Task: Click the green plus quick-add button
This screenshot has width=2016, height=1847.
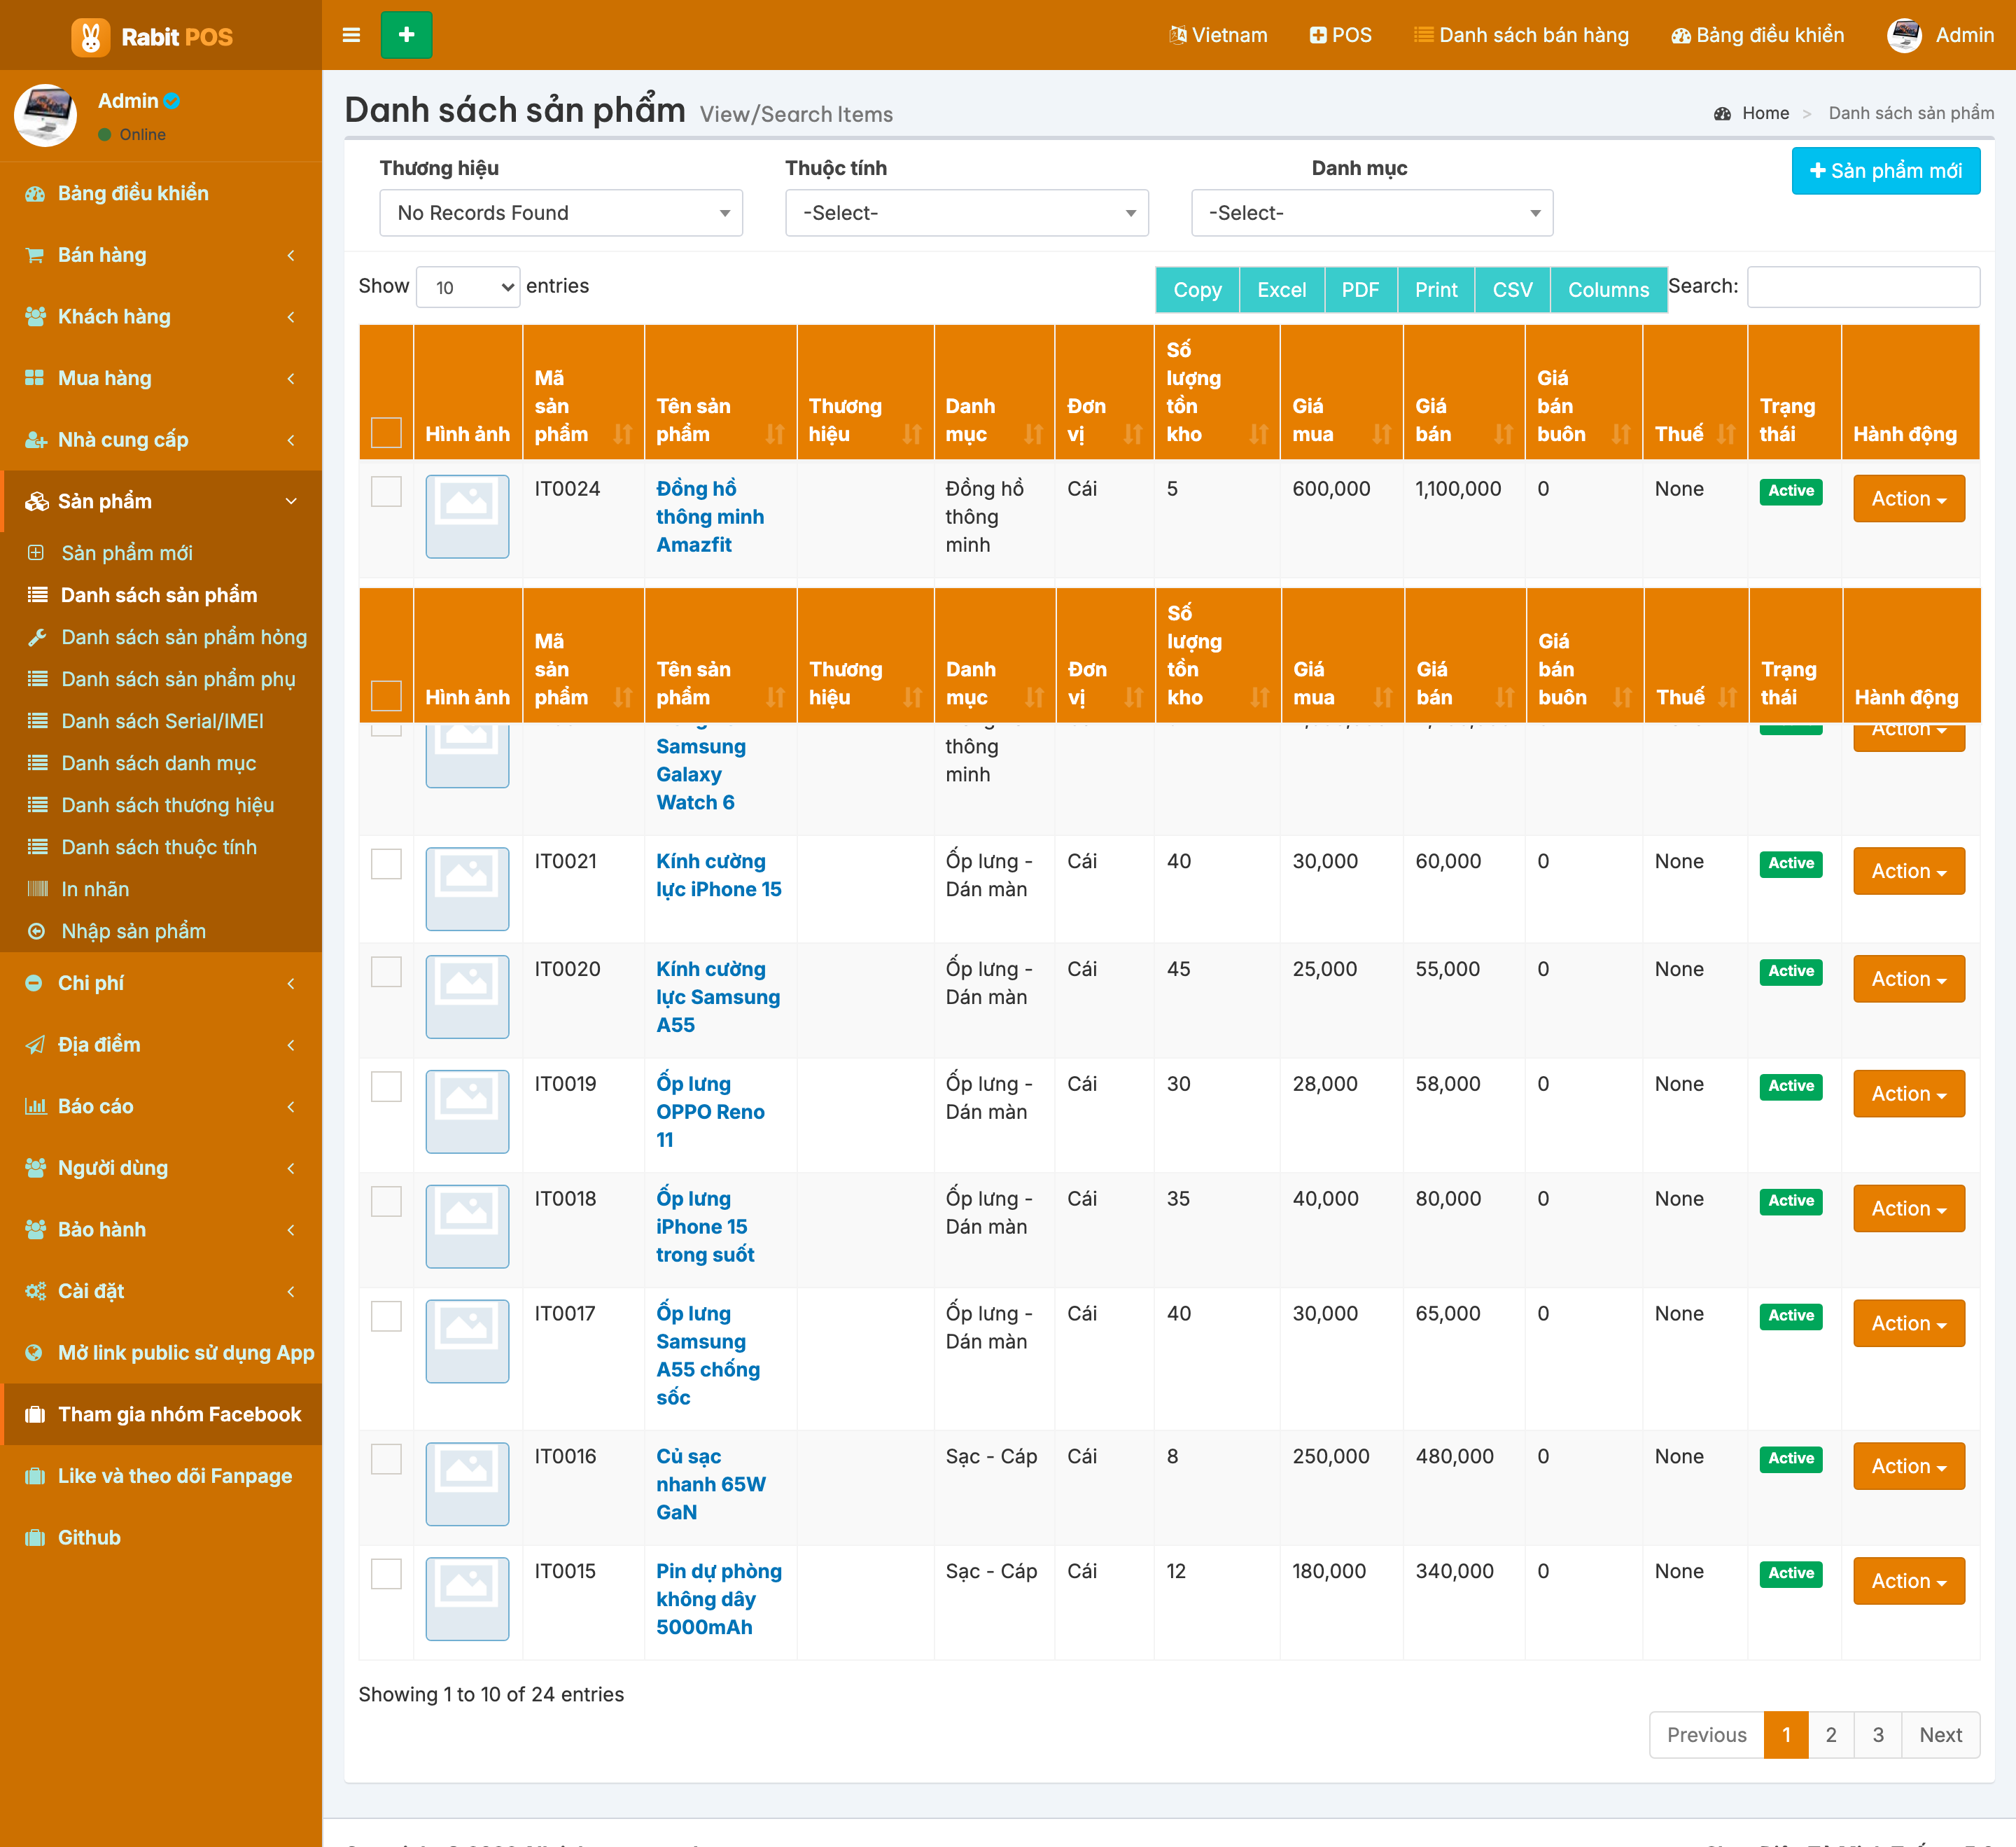Action: coord(406,35)
